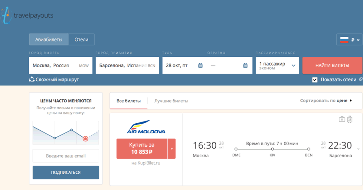Click the travelpayouts logo
The image size is (363, 190).
[28, 16]
